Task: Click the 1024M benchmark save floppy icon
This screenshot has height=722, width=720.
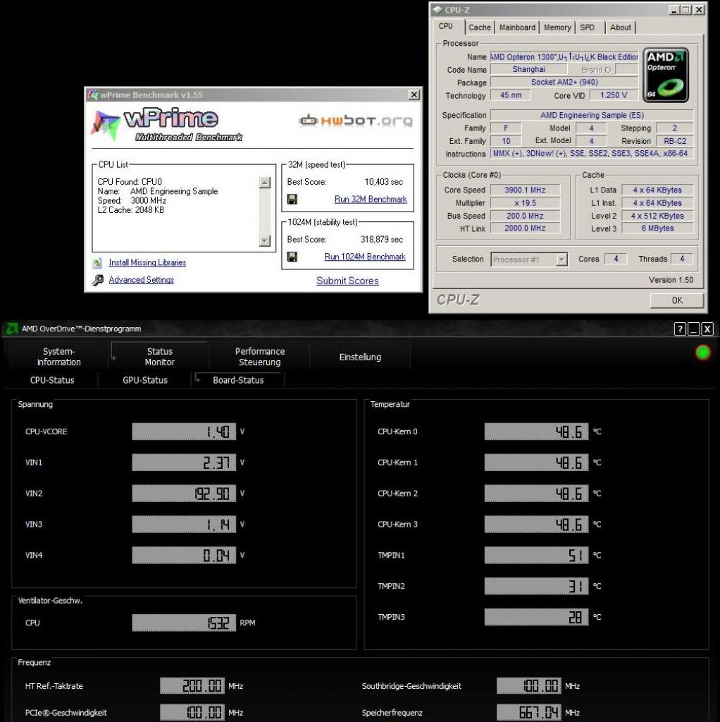Action: [x=292, y=257]
